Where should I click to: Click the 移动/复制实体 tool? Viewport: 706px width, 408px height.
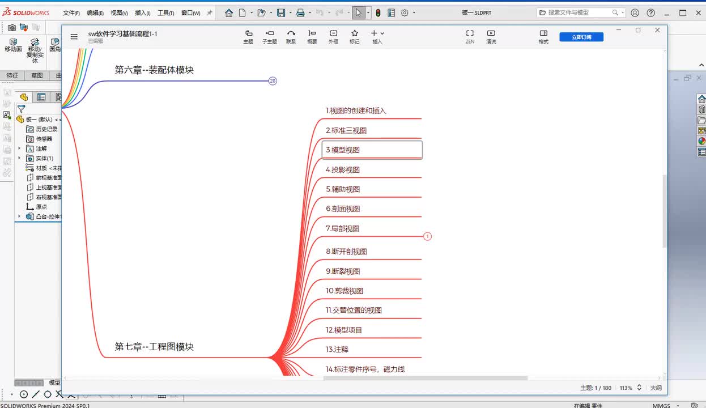click(x=35, y=50)
